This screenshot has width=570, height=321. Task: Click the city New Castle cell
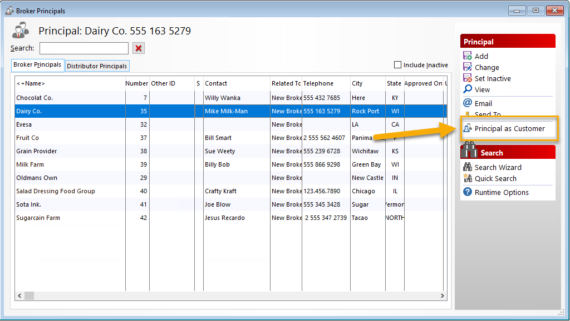367,178
